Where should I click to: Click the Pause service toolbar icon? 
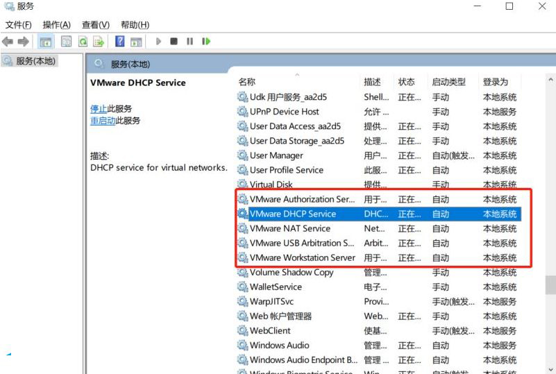pos(189,42)
